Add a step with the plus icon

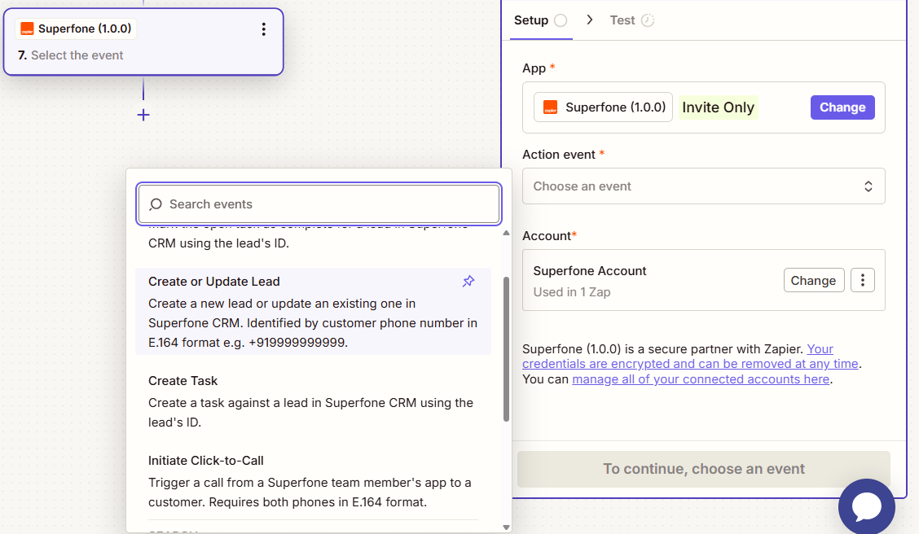143,115
